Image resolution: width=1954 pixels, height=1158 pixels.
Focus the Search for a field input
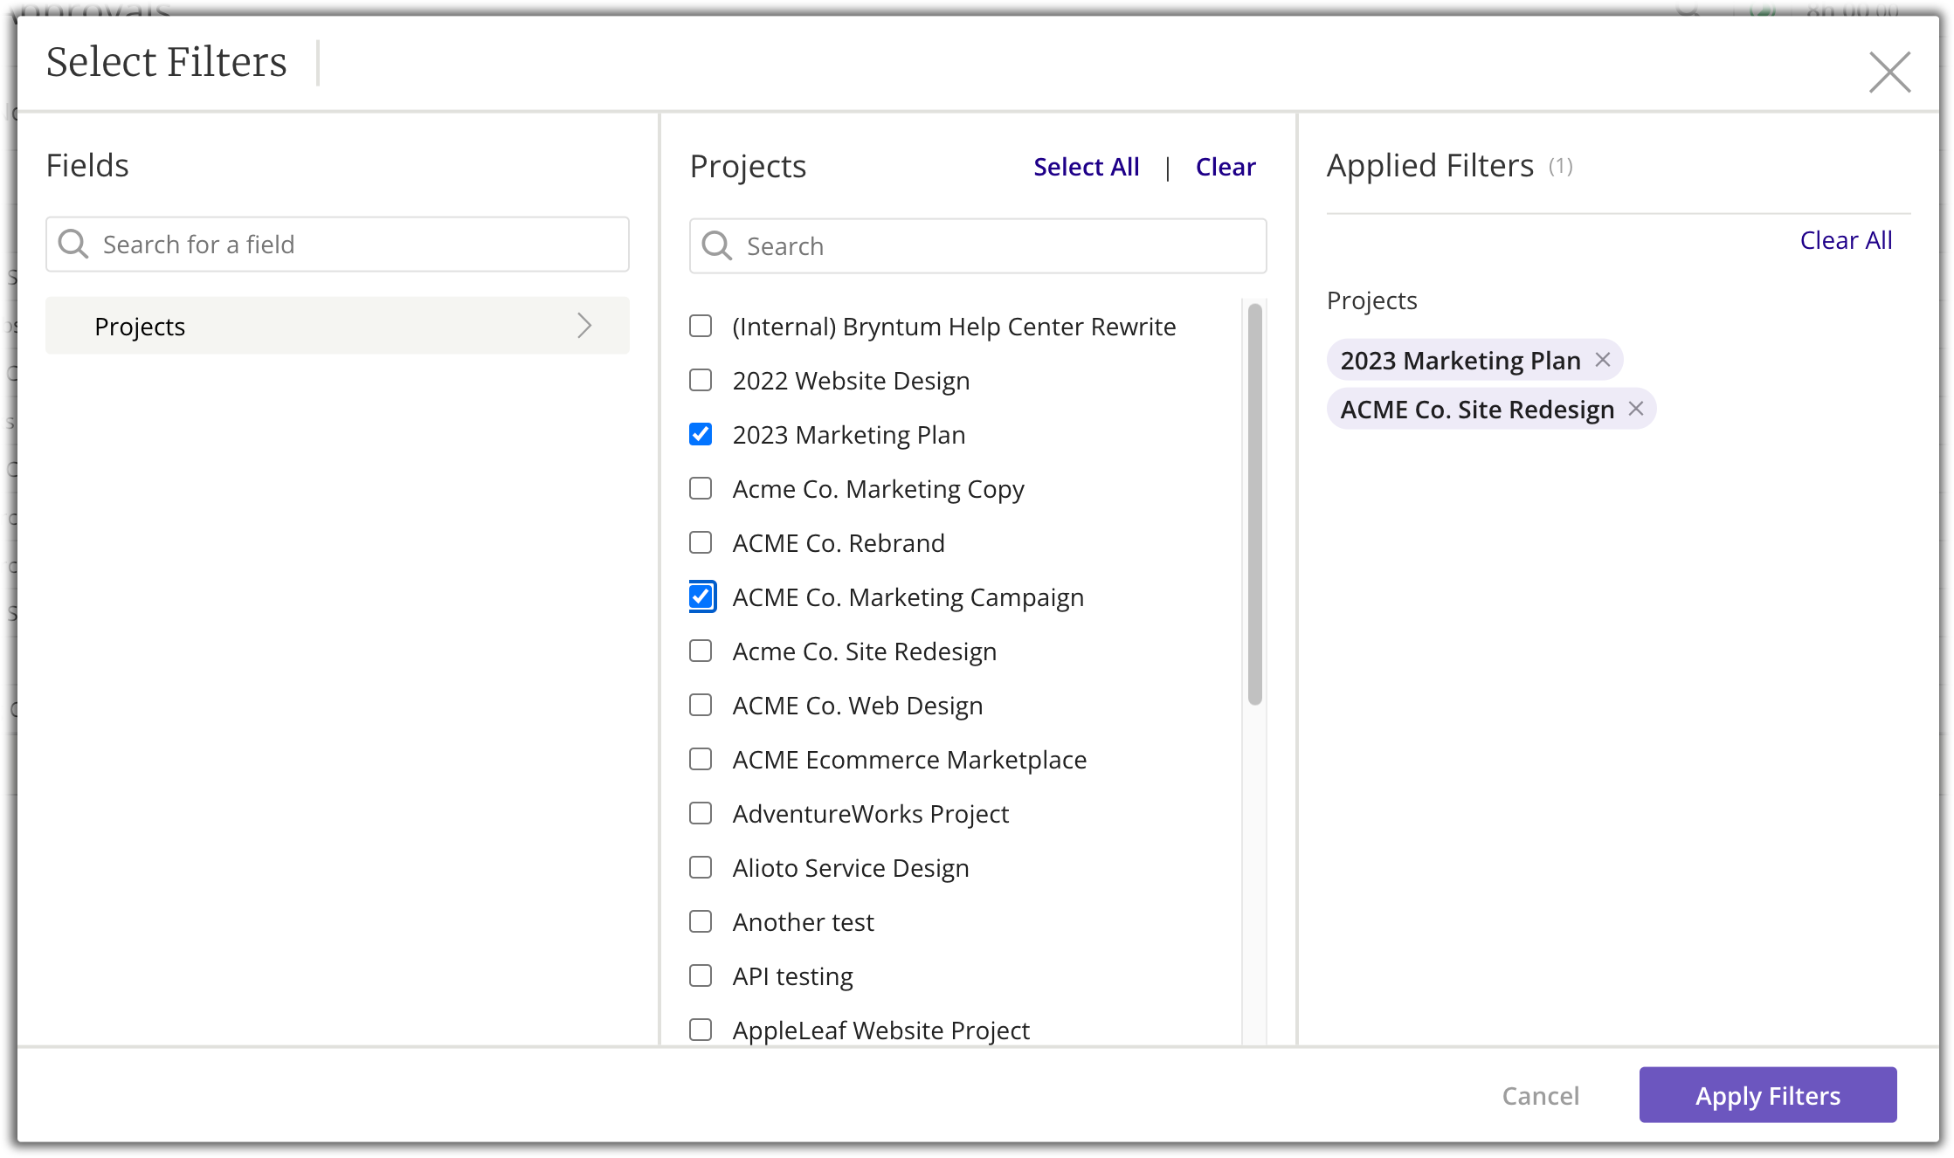(x=337, y=245)
